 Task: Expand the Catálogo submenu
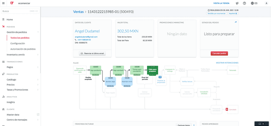click(x=38, y=80)
